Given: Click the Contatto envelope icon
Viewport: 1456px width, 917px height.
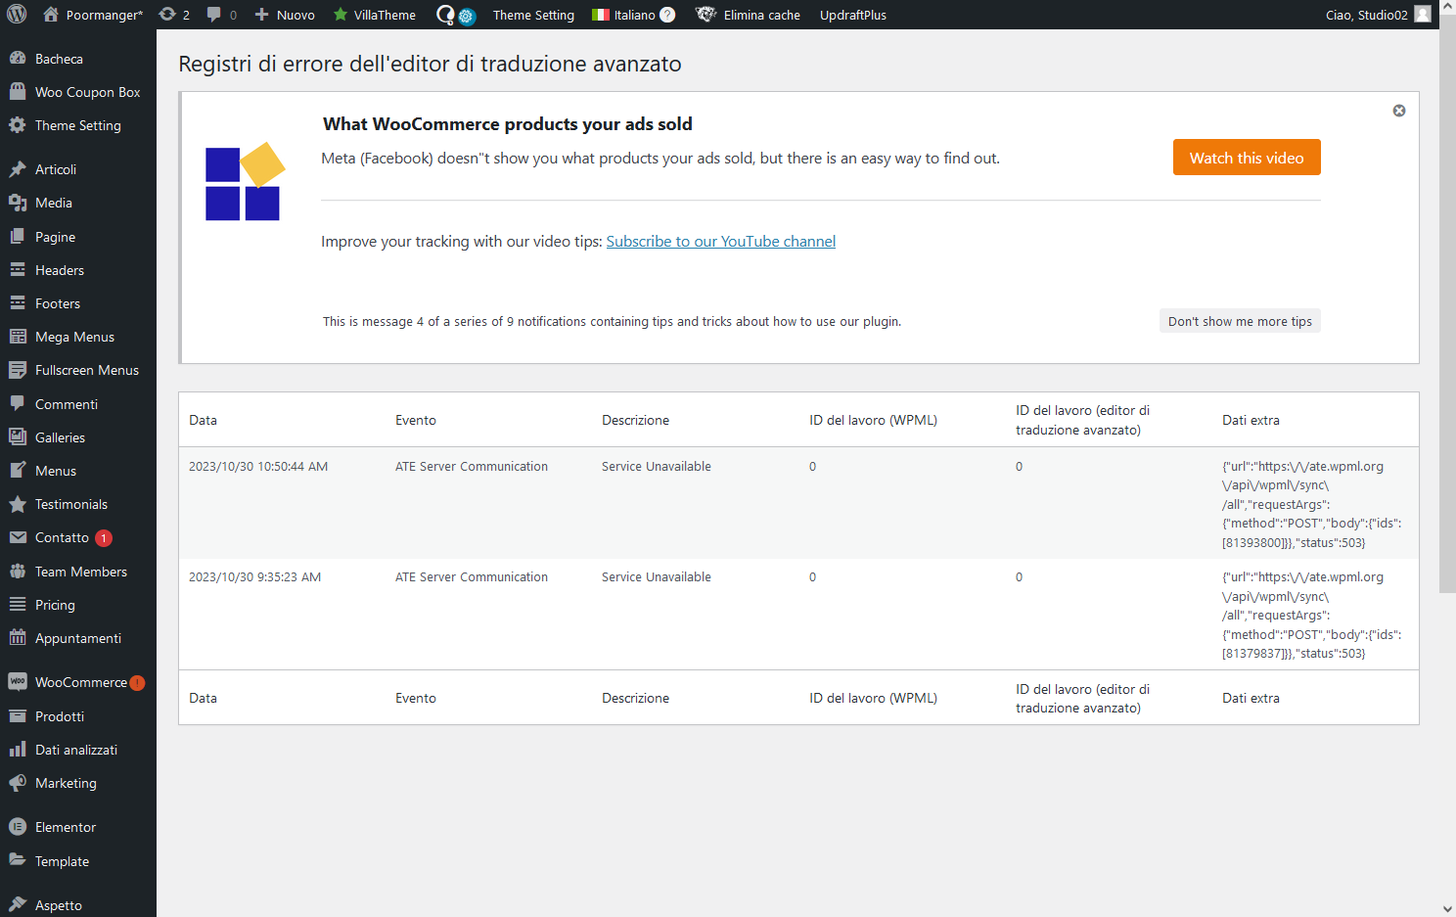Looking at the screenshot, I should [x=18, y=537].
